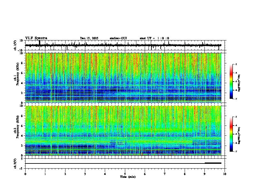Image resolution: width=253 pixels, height=195 pixels.
Task: Click the "start UT = 1 : 0 : 0" text
Action: (154, 38)
